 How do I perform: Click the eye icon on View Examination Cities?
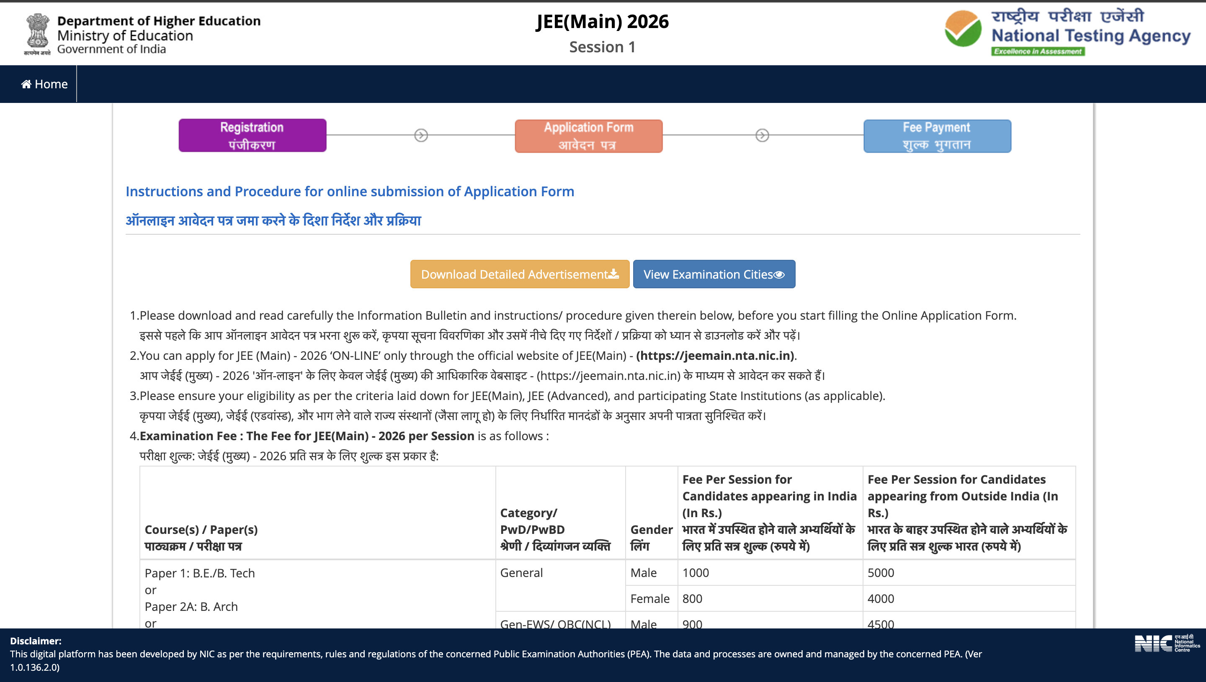click(x=778, y=275)
